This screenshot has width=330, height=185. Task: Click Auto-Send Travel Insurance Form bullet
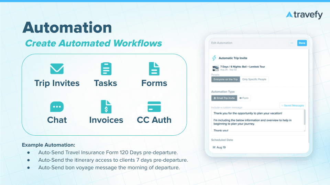[x=108, y=152]
